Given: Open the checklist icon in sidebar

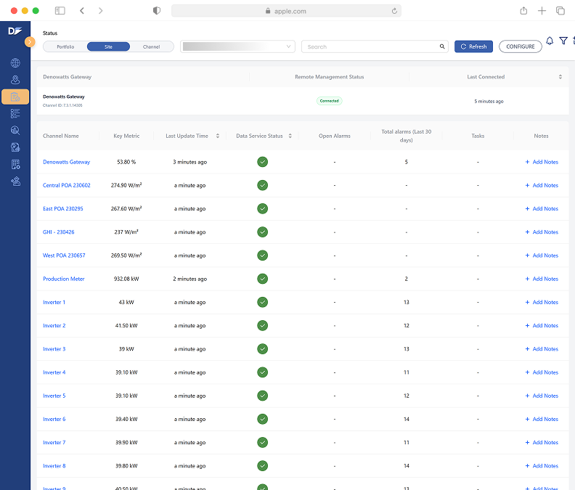Looking at the screenshot, I should 15,113.
